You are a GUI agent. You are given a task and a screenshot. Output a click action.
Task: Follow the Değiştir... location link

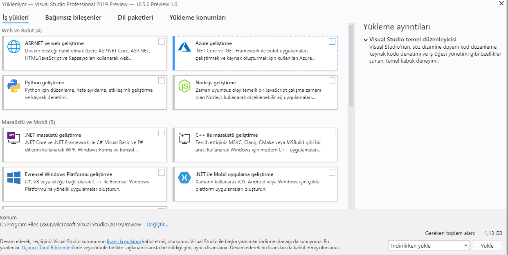pos(157,225)
